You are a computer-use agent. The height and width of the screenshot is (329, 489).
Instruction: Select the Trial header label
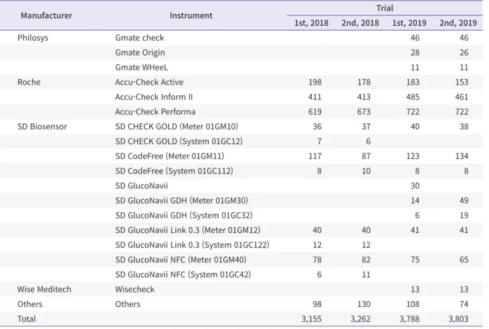pos(385,8)
